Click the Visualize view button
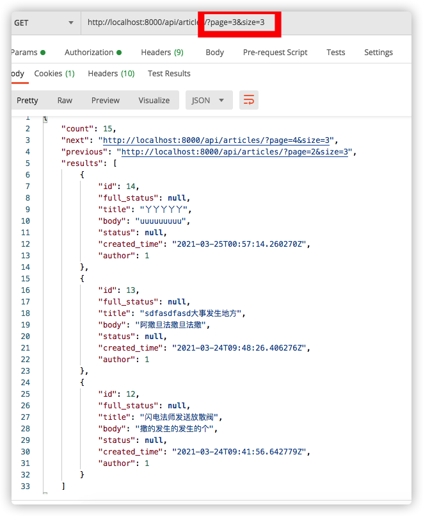The height and width of the screenshot is (516, 423). (154, 100)
